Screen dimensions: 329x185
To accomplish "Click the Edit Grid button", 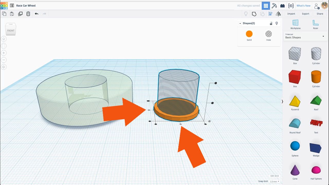I will pos(275,176).
